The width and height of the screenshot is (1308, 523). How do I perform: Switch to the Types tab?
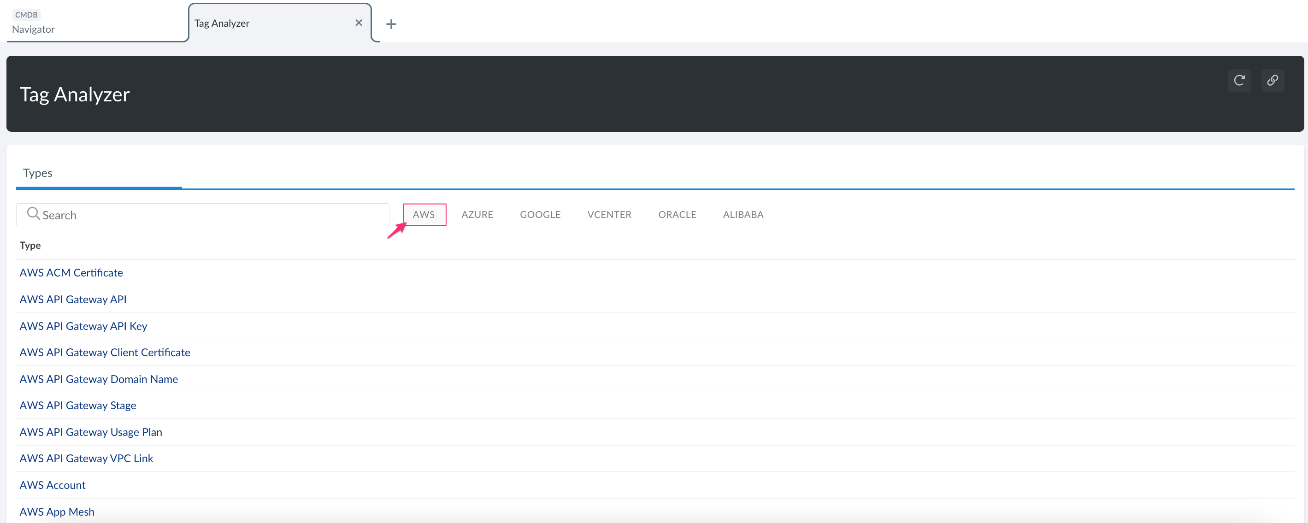coord(37,173)
